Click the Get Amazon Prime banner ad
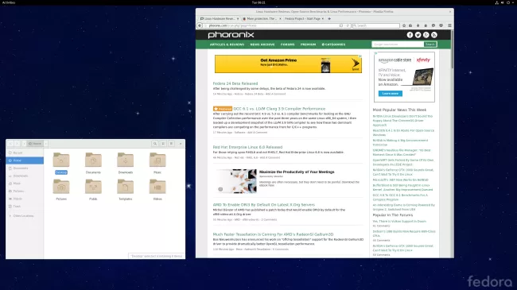The image size is (517, 290). (288, 64)
